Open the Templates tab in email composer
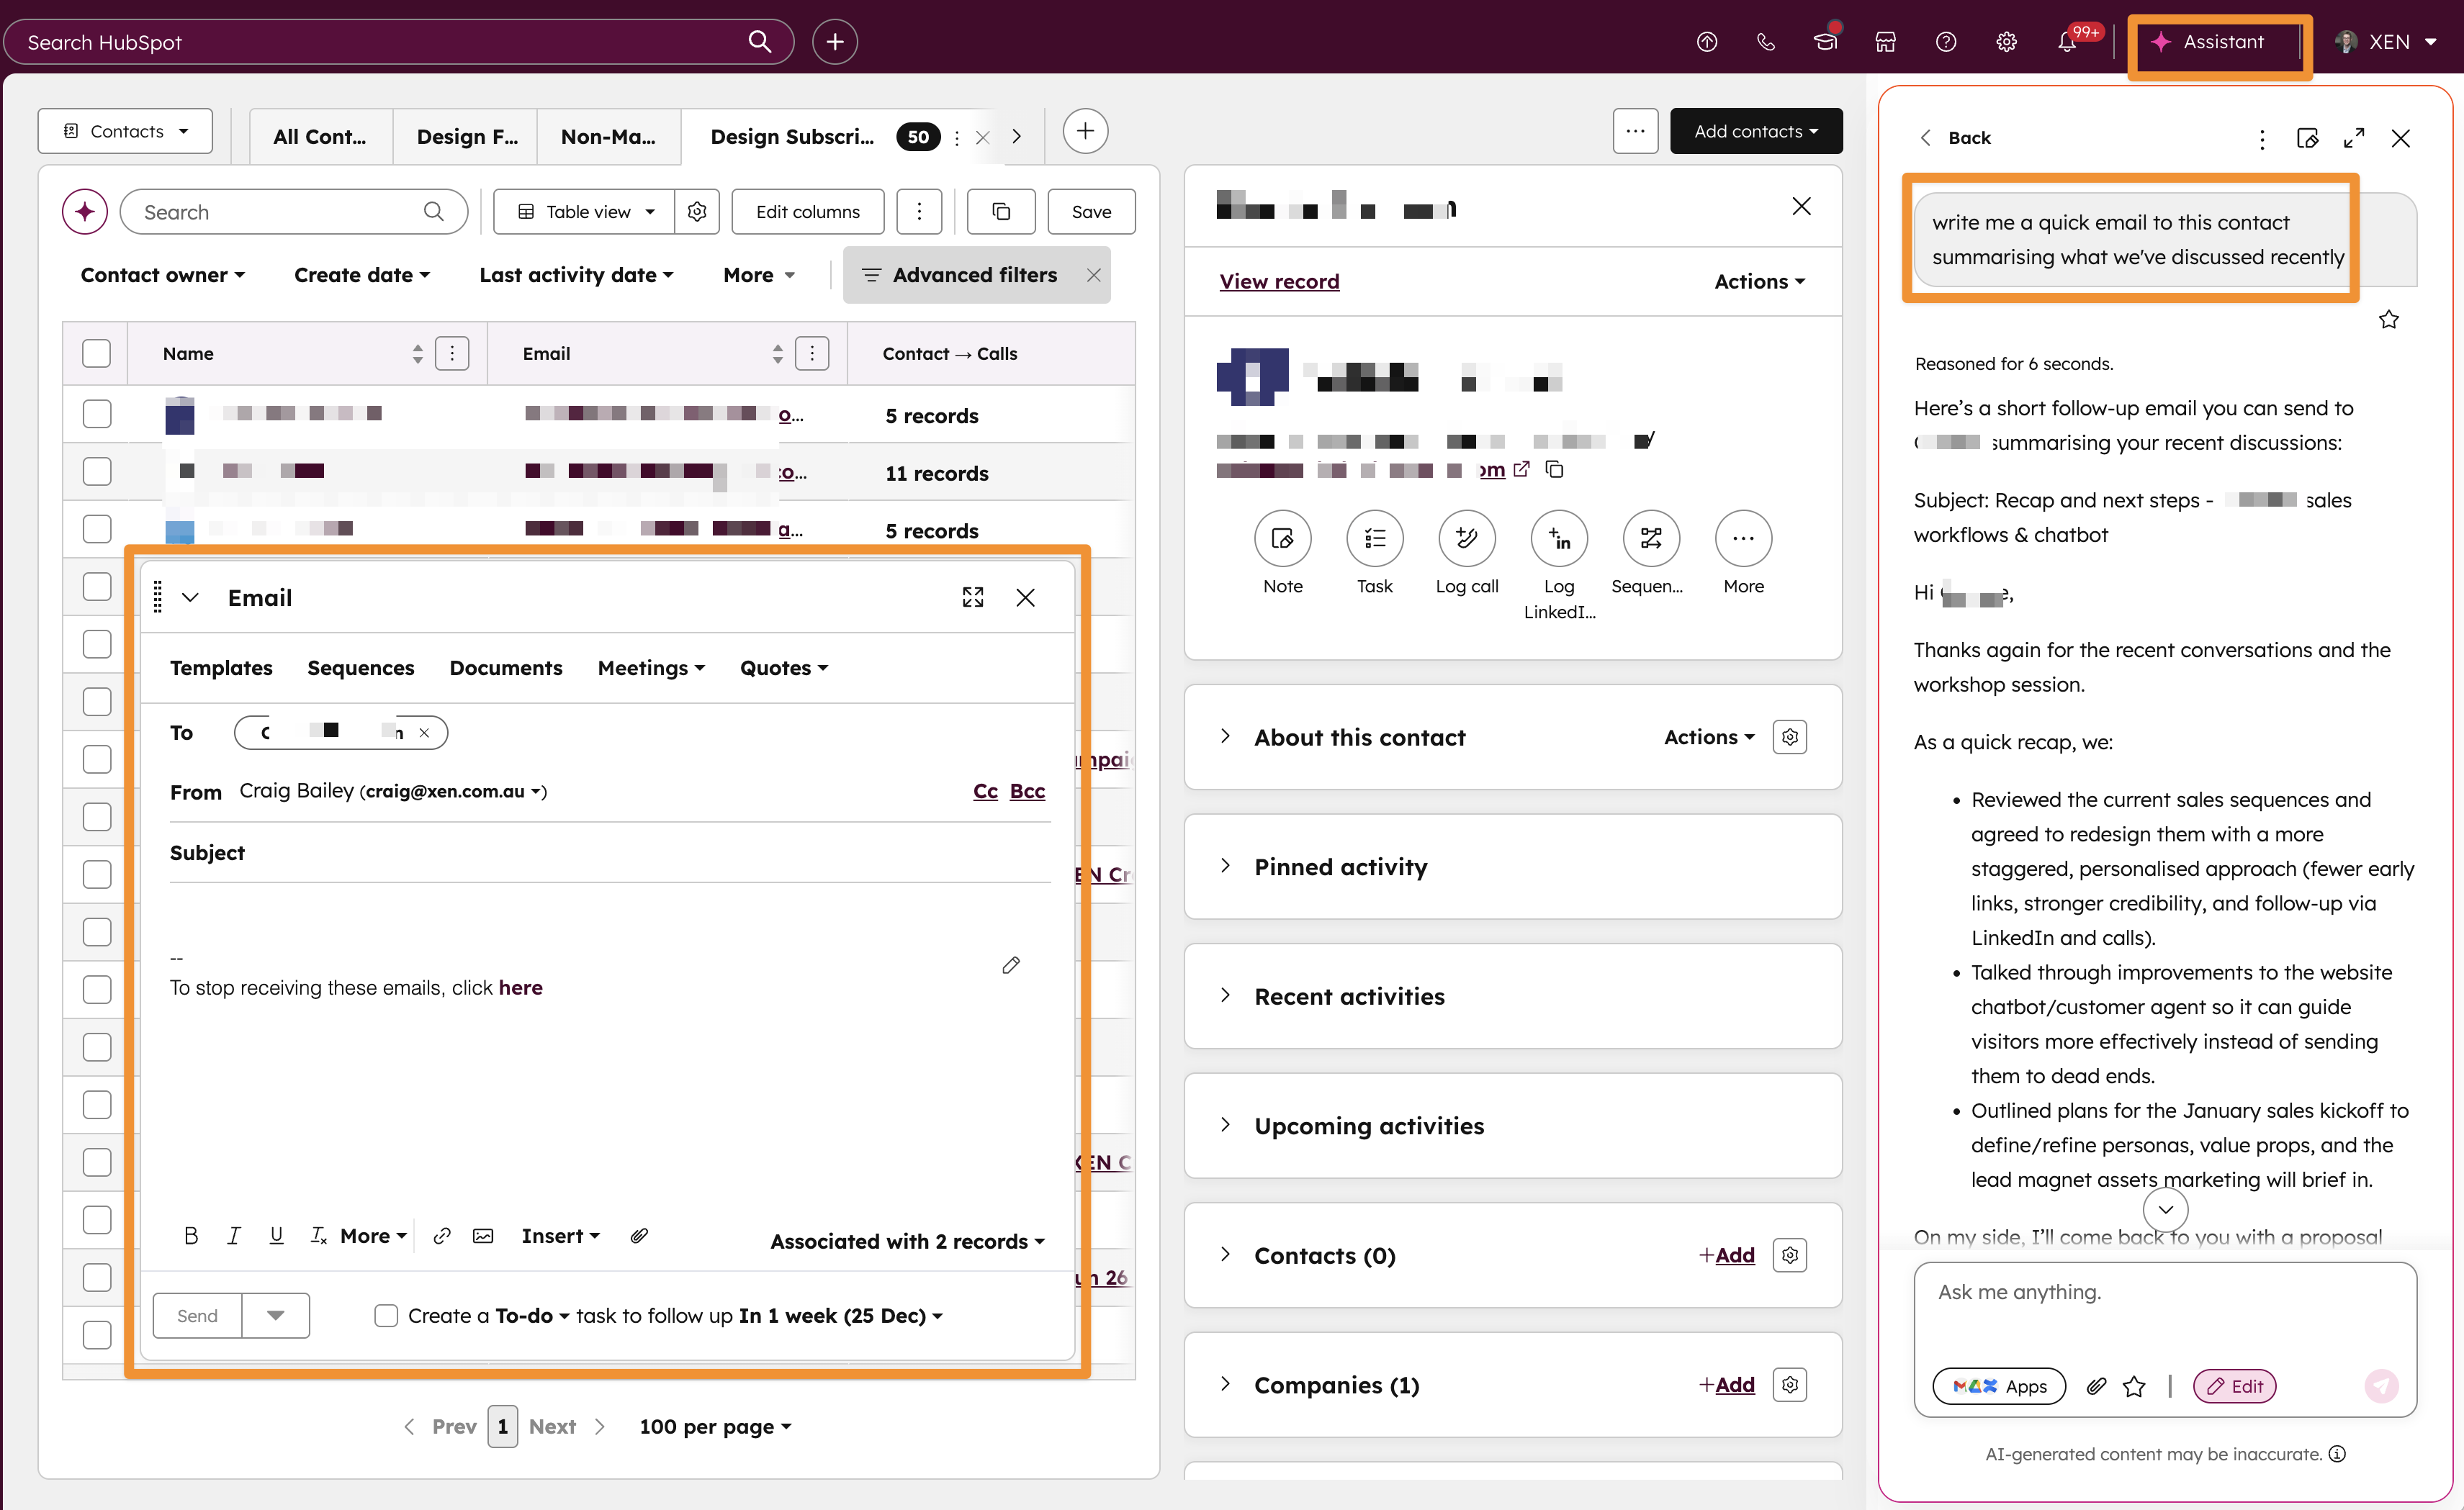This screenshot has width=2464, height=1510. (221, 668)
